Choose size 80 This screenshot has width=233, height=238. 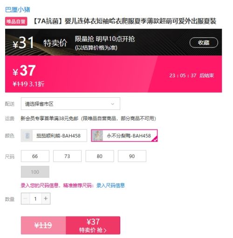100,156
